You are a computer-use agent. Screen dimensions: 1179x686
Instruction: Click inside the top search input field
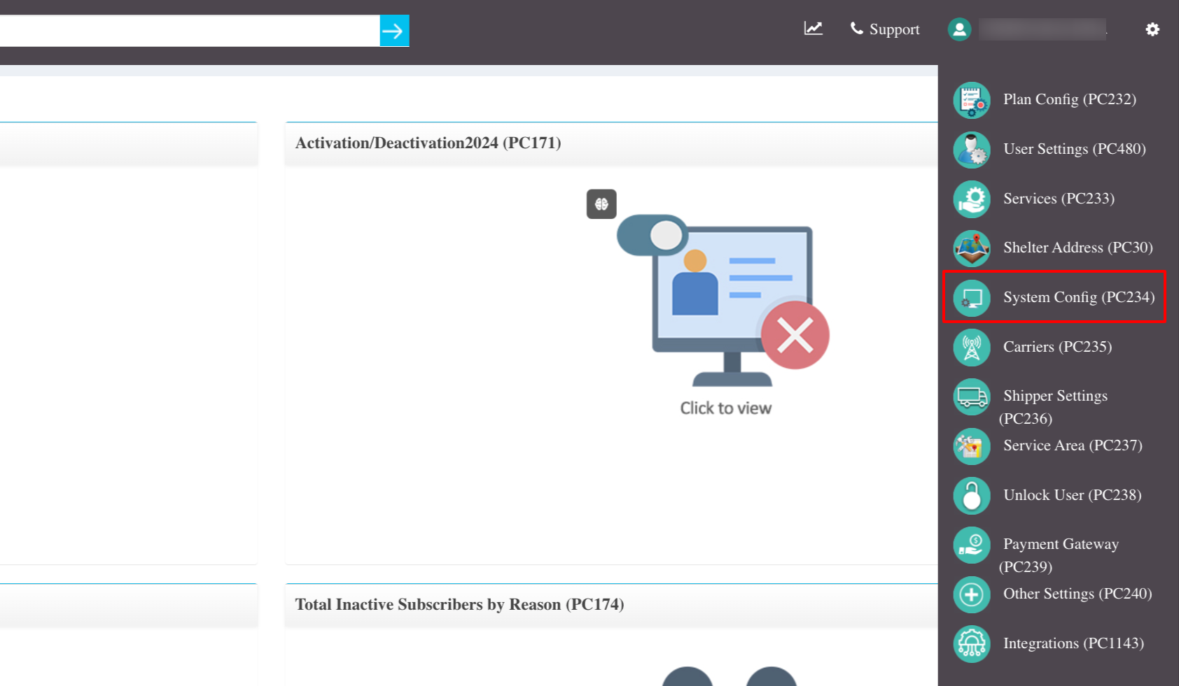tap(190, 31)
